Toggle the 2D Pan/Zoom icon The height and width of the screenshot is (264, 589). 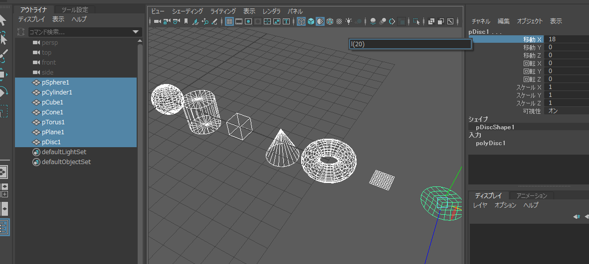[x=205, y=21]
